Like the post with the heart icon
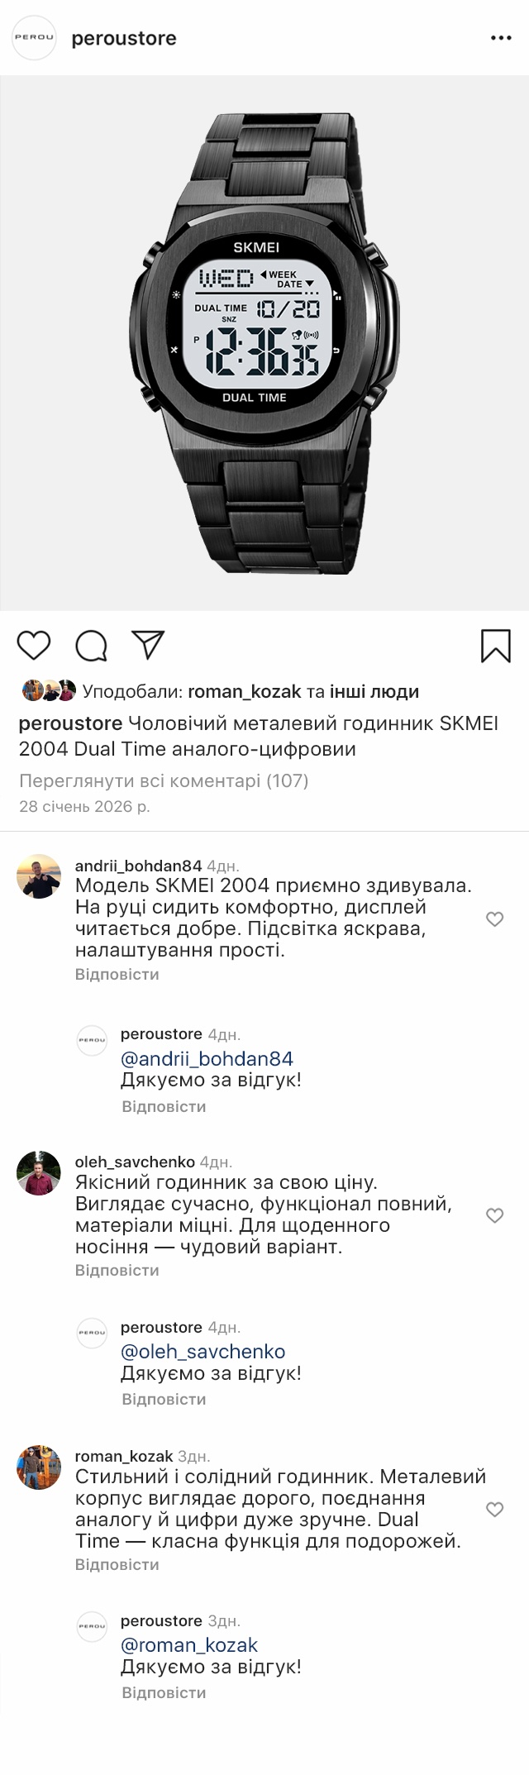 (34, 646)
